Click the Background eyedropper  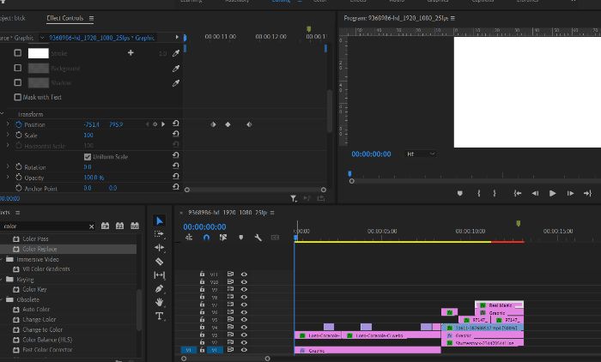click(176, 68)
